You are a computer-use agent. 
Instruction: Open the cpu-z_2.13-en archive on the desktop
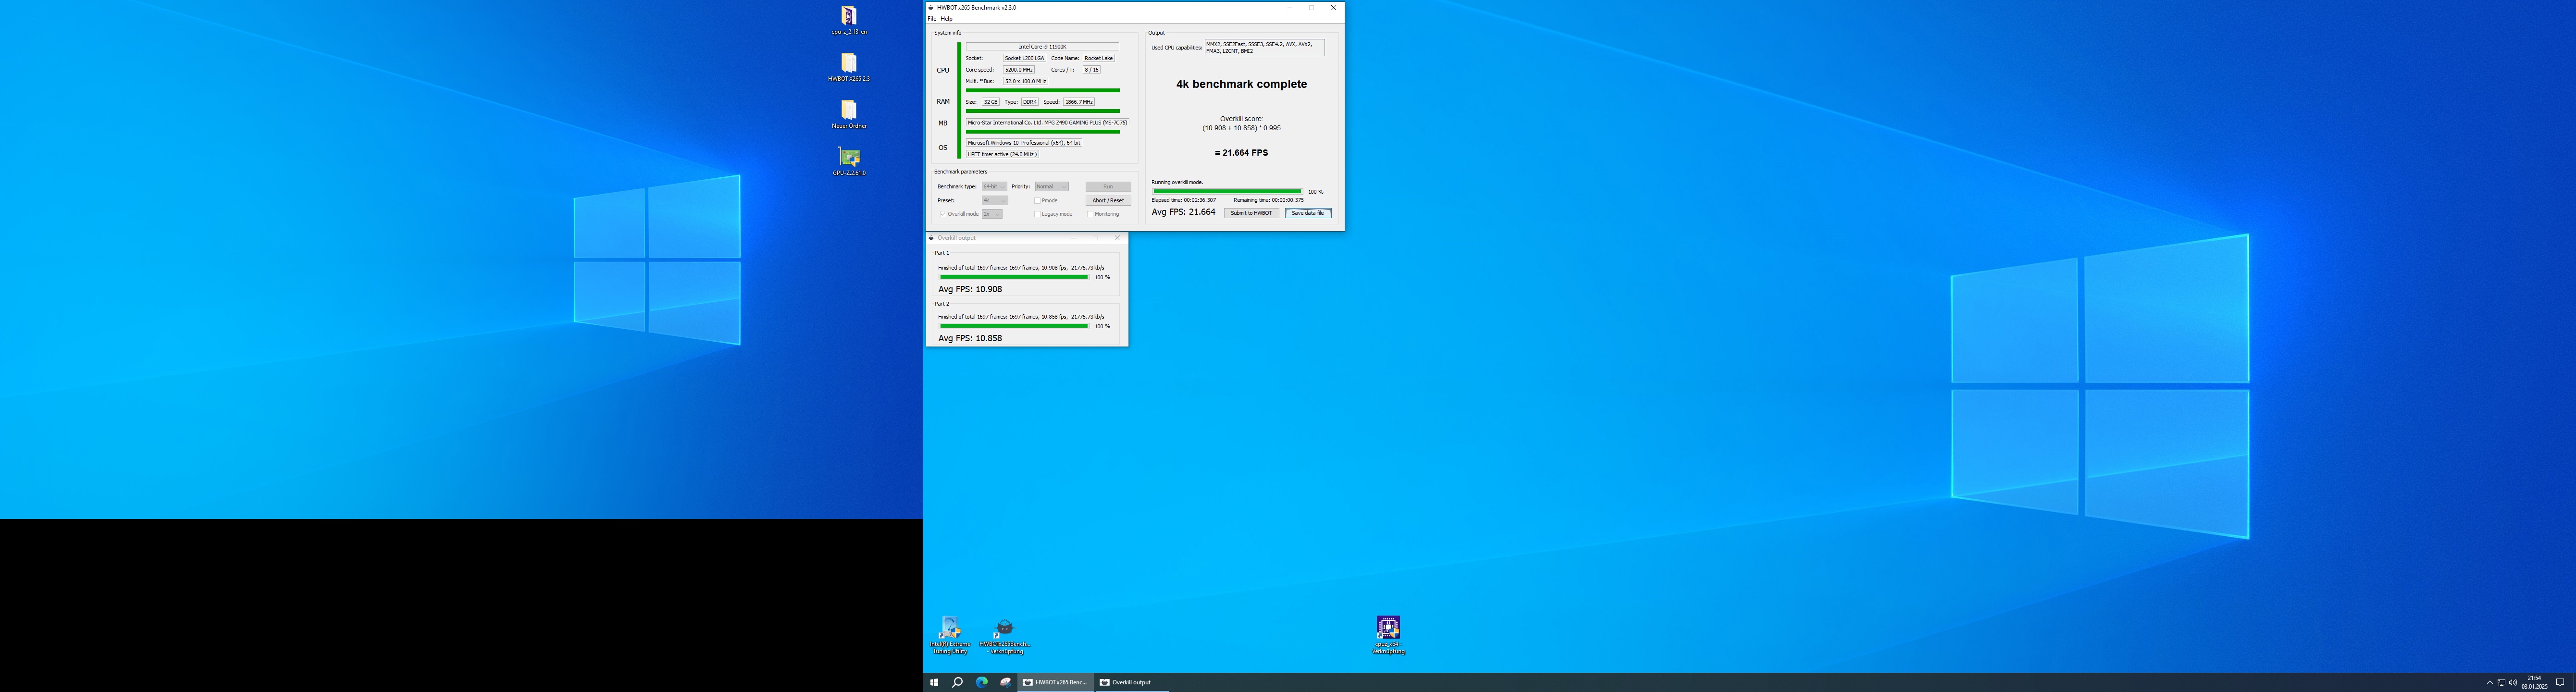(849, 20)
